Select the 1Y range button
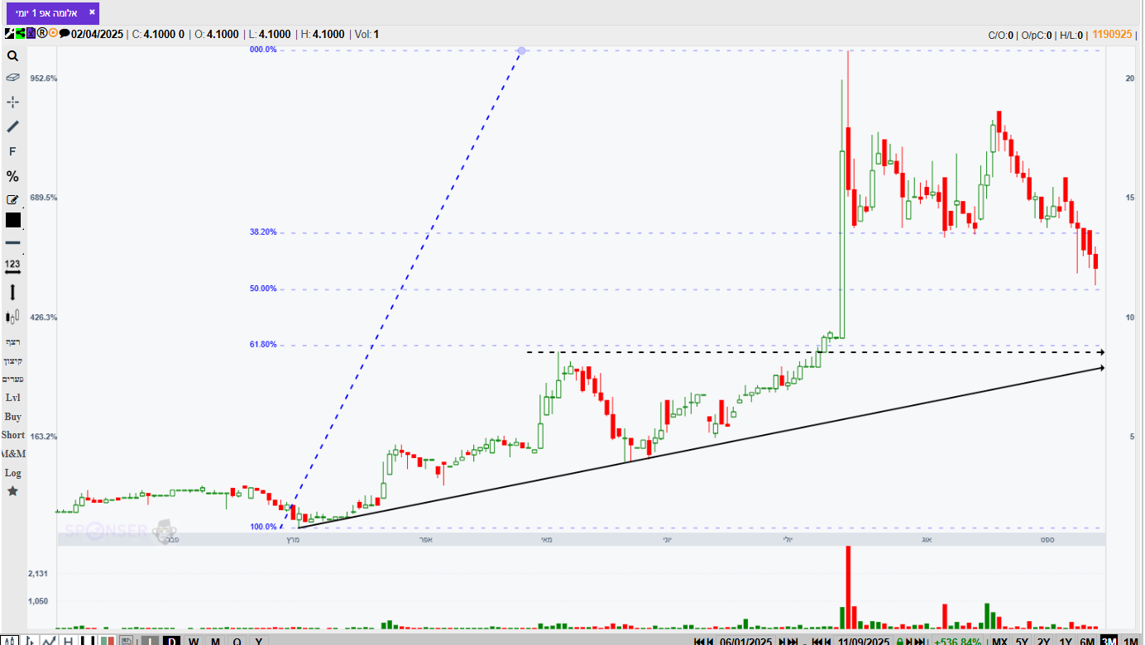Image resolution: width=1145 pixels, height=645 pixels. (x=1066, y=642)
